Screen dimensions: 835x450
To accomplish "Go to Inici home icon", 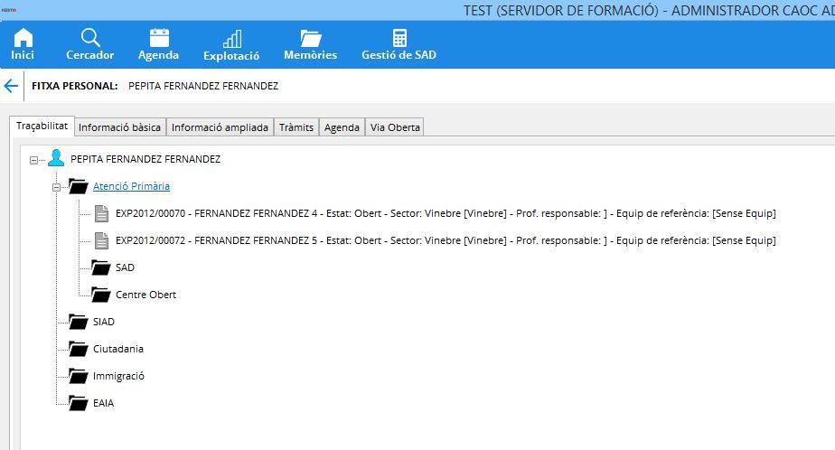I will (x=23, y=44).
